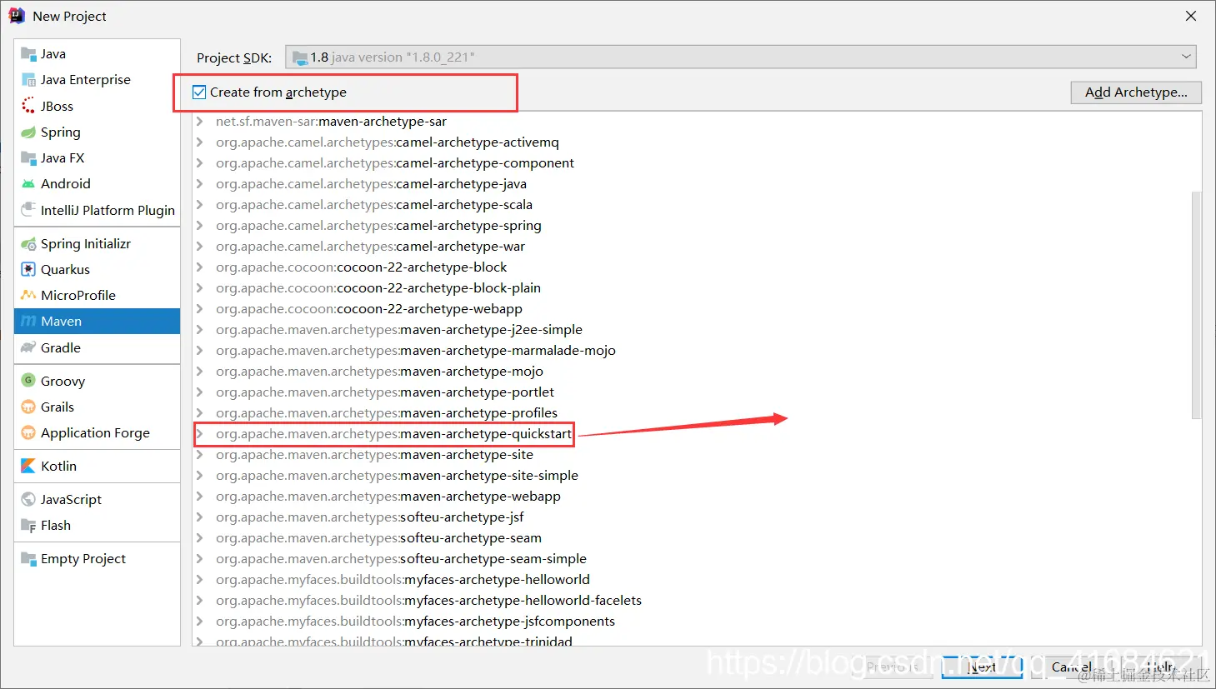Select camel-archetype-scala archetype row
This screenshot has height=689, width=1216.
click(697, 204)
